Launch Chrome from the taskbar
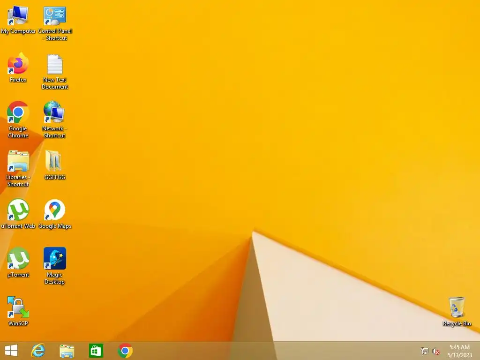The width and height of the screenshot is (480, 360). (x=125, y=351)
